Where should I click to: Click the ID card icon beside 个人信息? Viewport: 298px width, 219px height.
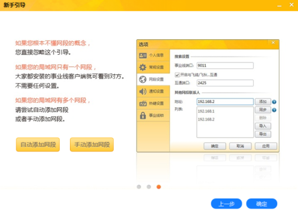click(143, 55)
